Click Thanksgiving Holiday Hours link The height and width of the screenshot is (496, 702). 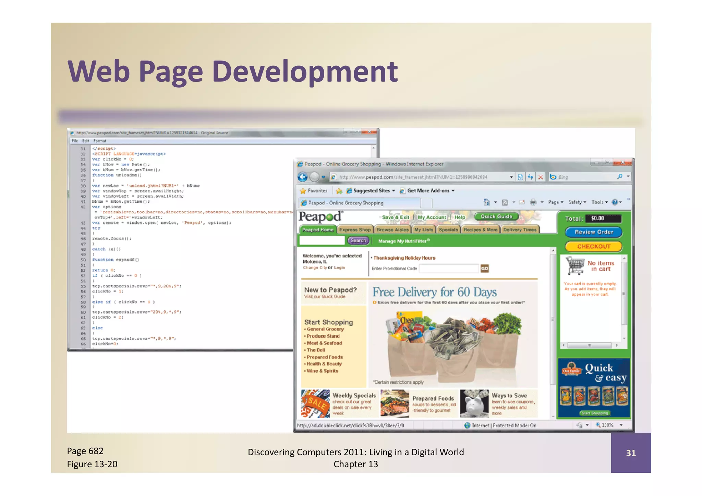(404, 258)
